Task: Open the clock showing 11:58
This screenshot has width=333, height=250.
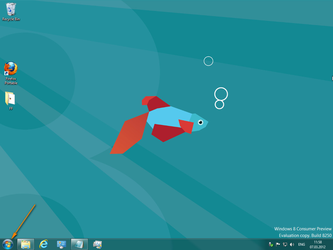Action: coord(318,245)
